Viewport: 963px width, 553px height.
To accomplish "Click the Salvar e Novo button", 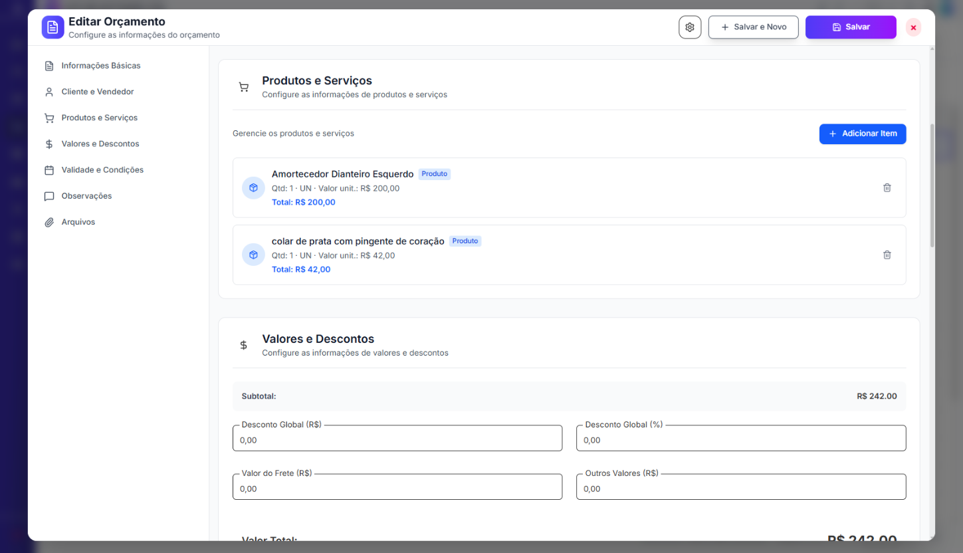I will (753, 27).
